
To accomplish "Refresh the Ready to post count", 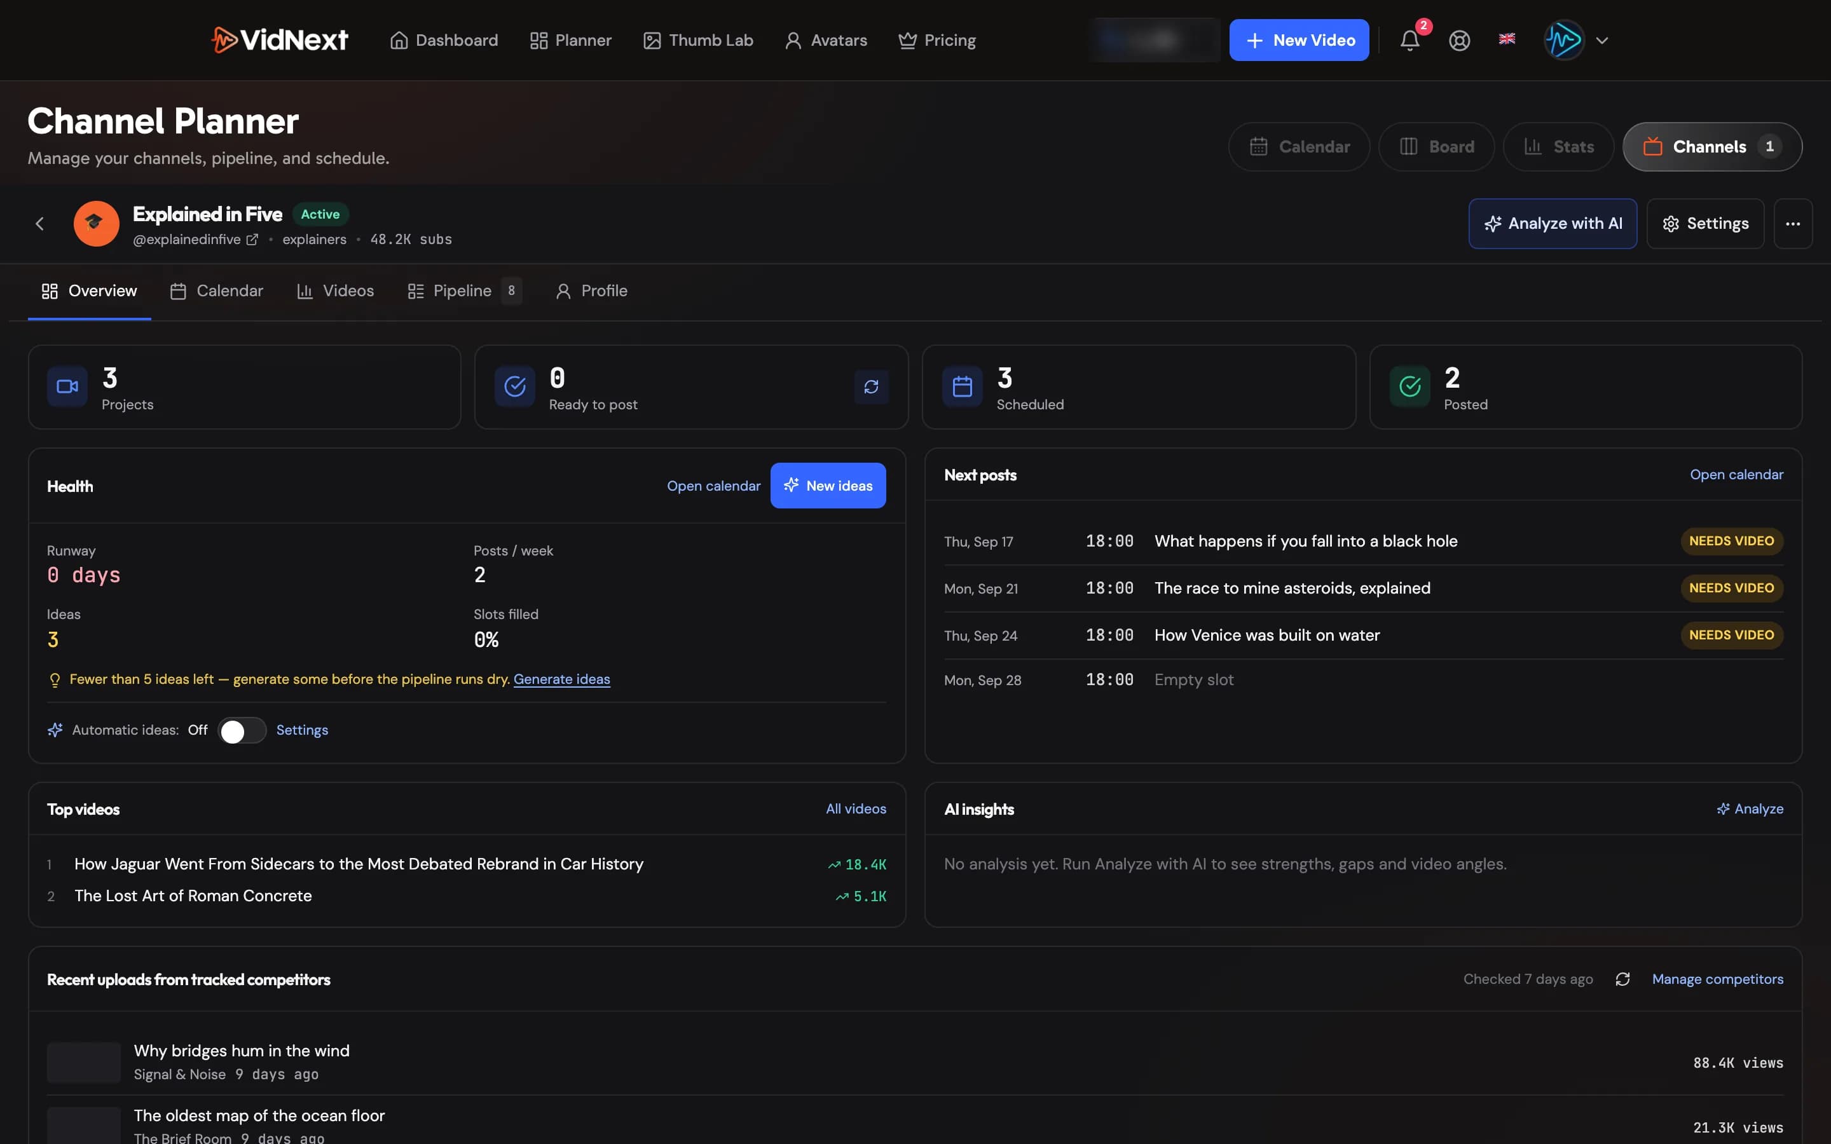I will [x=871, y=386].
